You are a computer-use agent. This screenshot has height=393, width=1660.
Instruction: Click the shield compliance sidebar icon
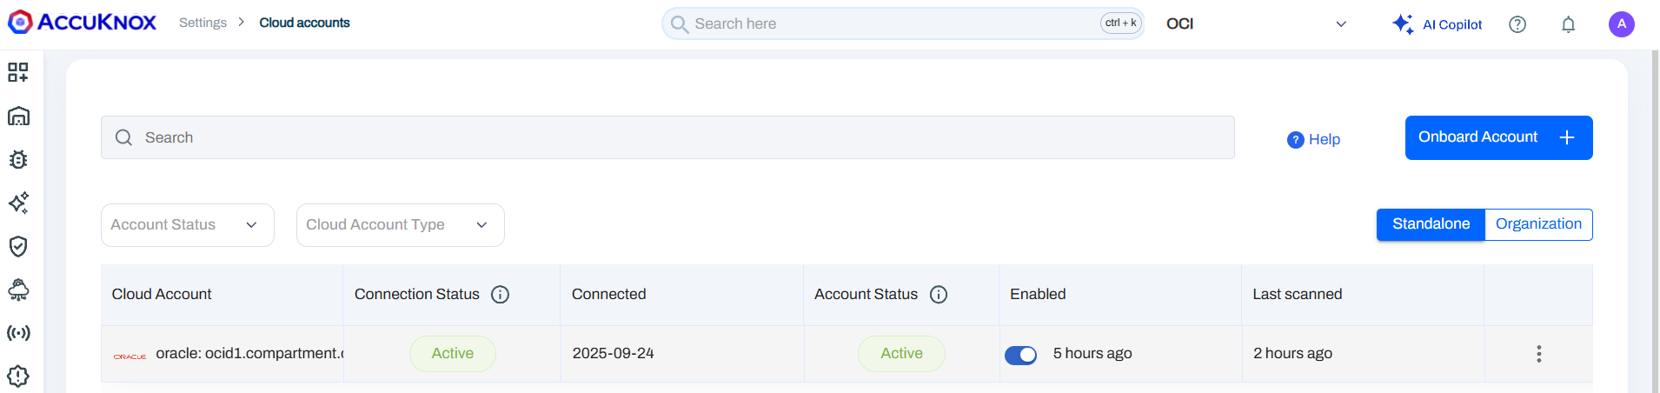18,246
